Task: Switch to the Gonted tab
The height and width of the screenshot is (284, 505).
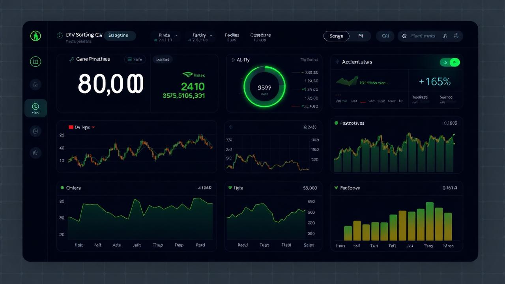Action: click(163, 60)
